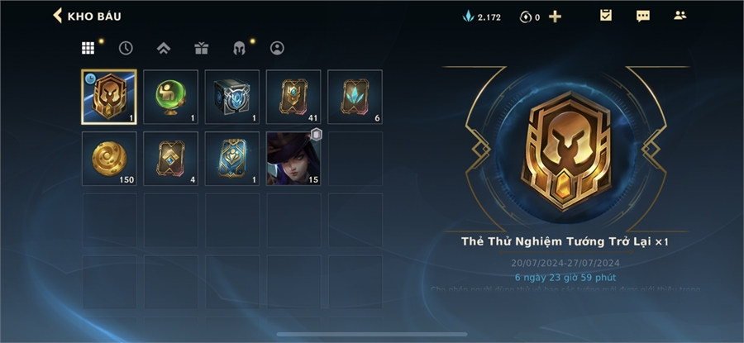The width and height of the screenshot is (744, 343).
Task: Select the blue ornate card item
Action: 232,159
